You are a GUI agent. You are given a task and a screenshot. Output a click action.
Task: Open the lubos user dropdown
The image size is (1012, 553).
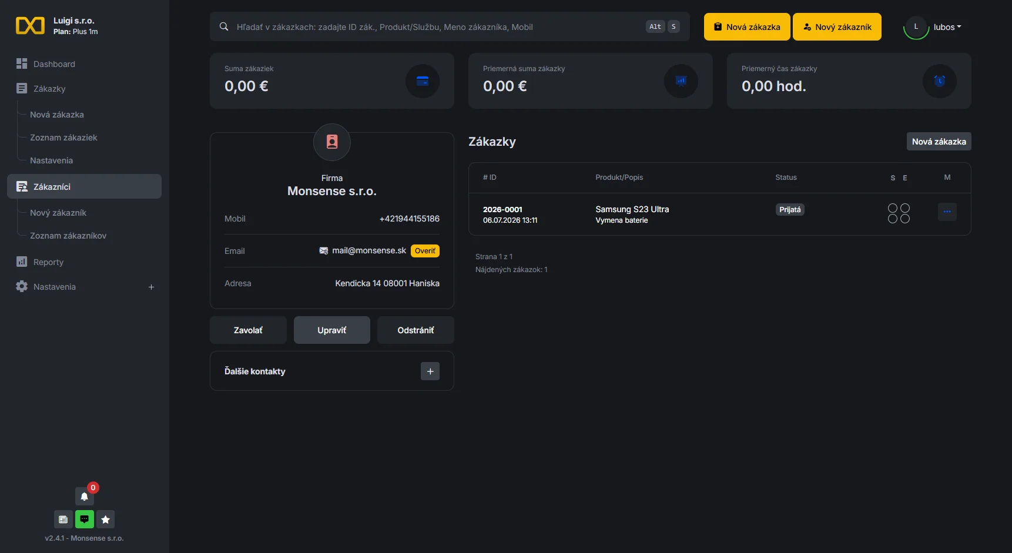934,27
